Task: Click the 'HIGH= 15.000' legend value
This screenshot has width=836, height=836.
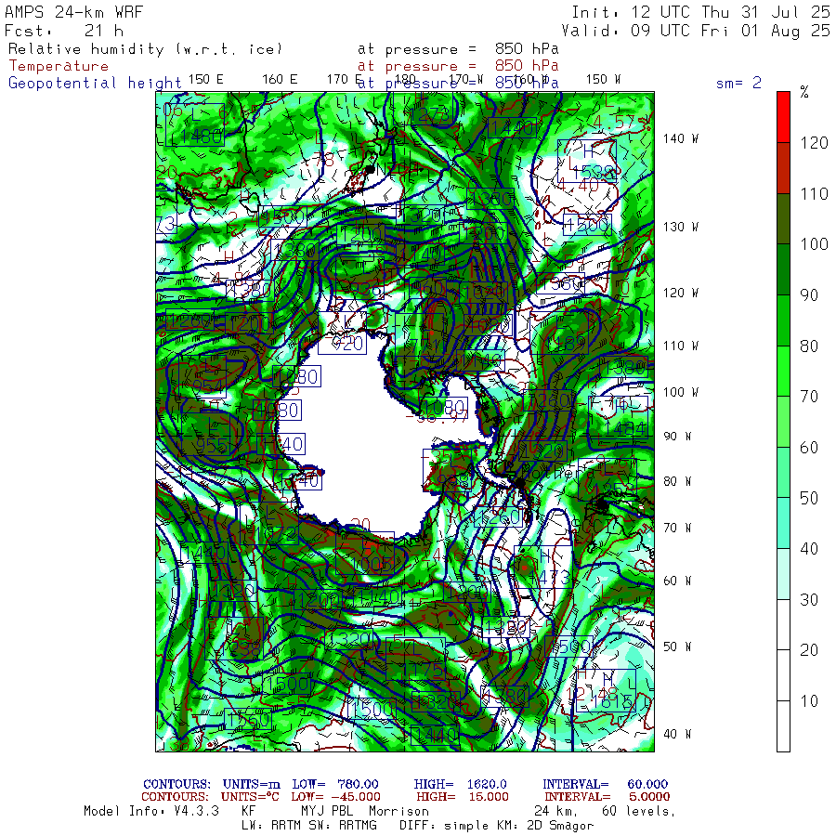Action: pyautogui.click(x=463, y=797)
